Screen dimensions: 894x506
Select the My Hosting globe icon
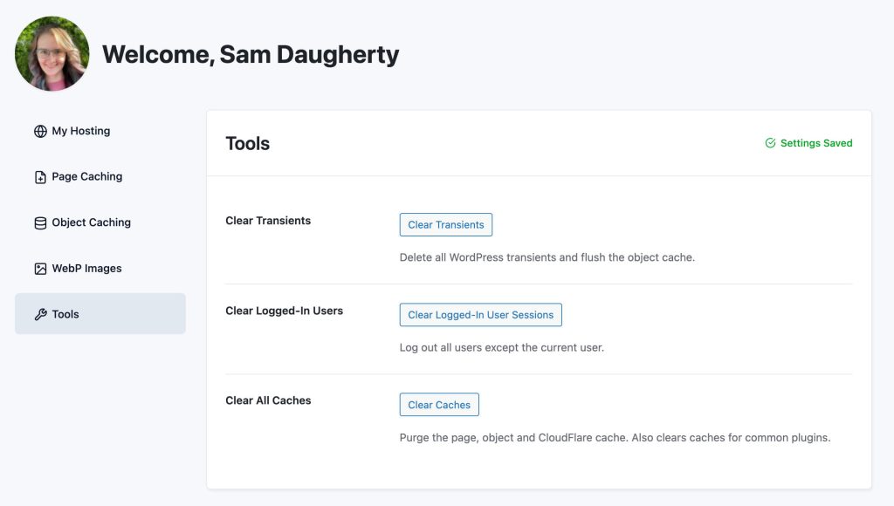pos(40,130)
